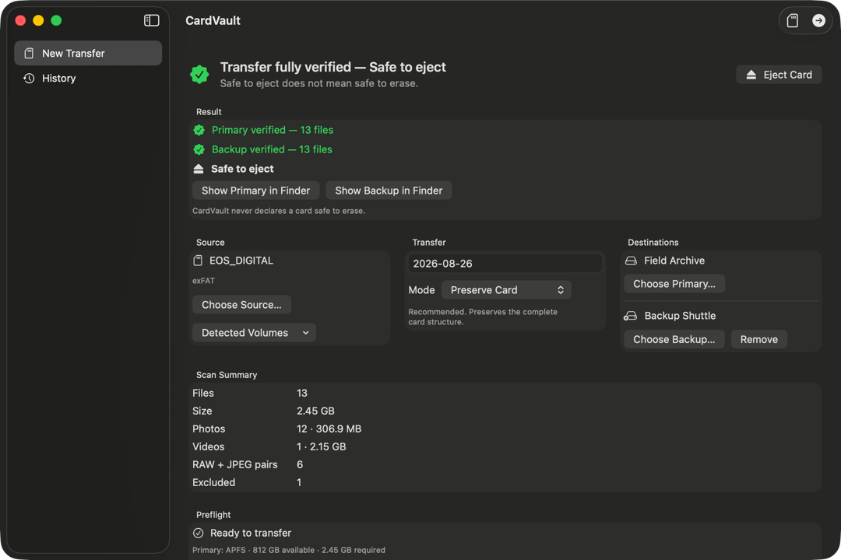The height and width of the screenshot is (560, 841).
Task: Click 'CardVault never declares a card safe' note
Action: [x=279, y=211]
